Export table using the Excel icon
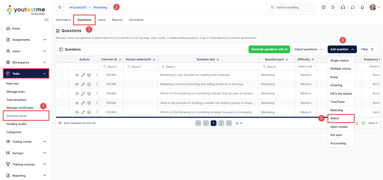Image resolution: width=383 pixels, height=180 pixels. tap(363, 123)
